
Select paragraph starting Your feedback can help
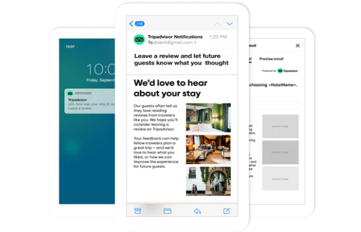(156, 152)
